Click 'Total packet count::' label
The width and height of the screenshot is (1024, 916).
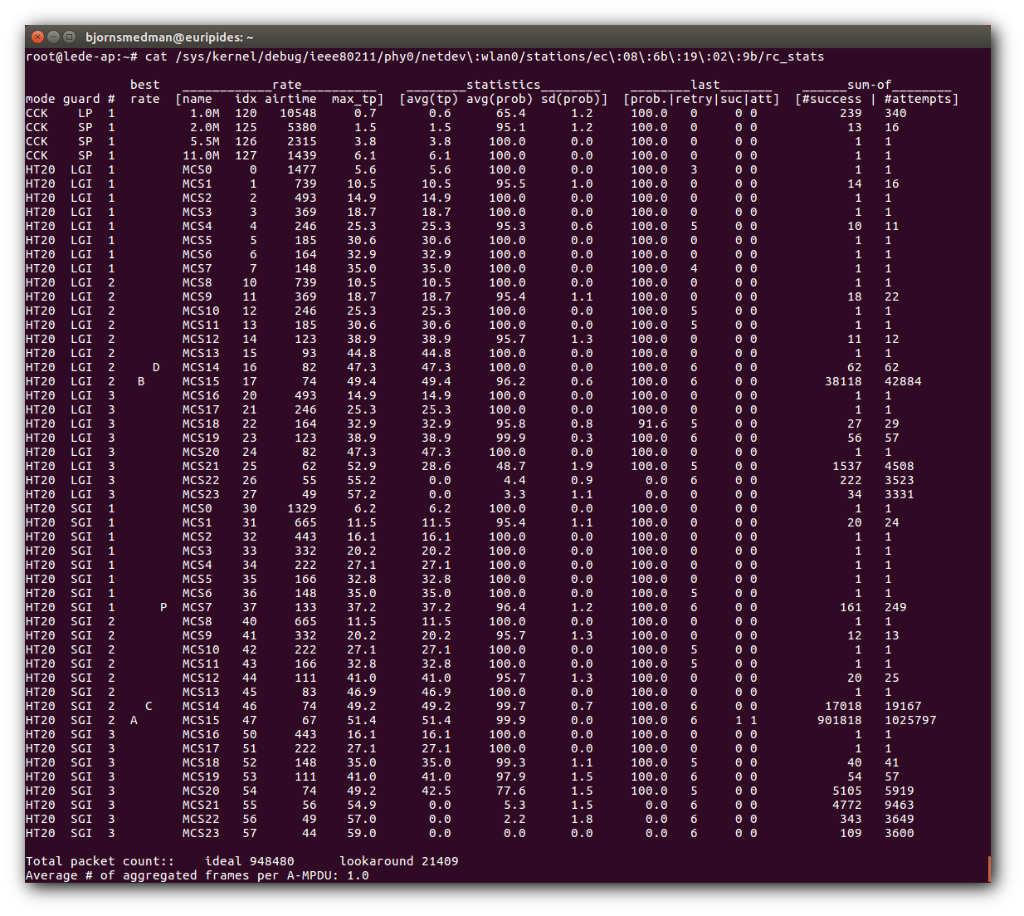point(100,861)
